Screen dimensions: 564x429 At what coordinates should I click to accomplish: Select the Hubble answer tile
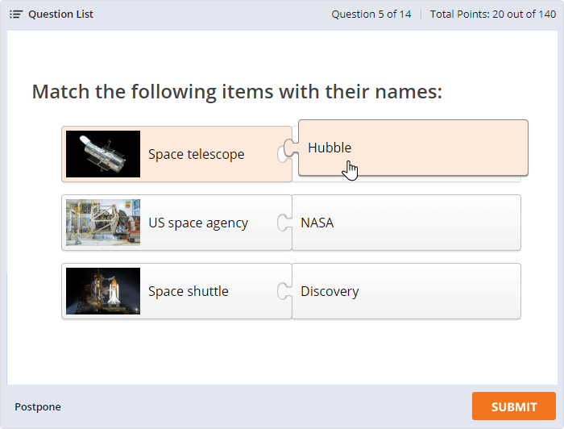point(413,148)
